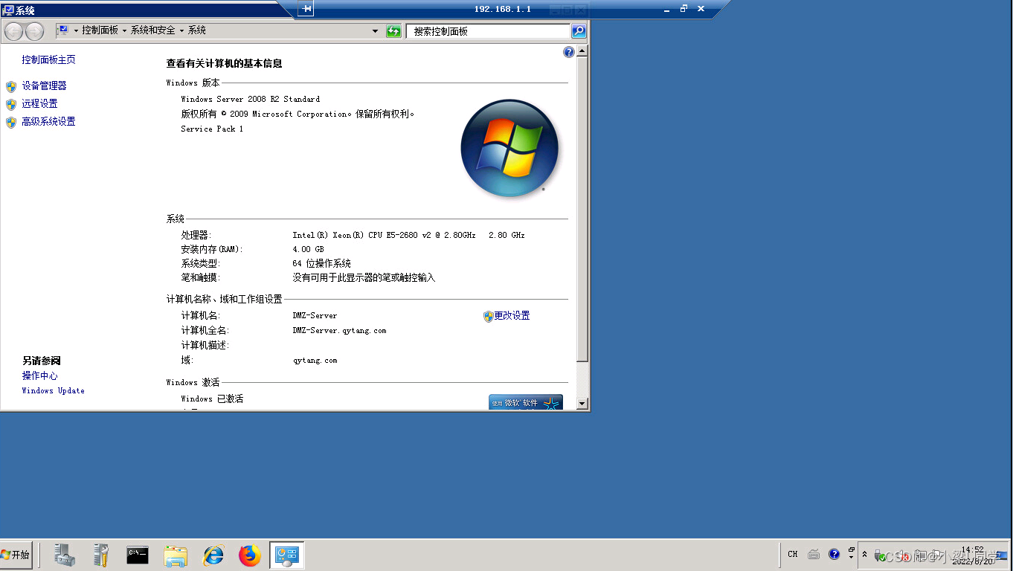This screenshot has width=1013, height=571.
Task: Click the genuine Microsoft software badge
Action: click(x=526, y=402)
